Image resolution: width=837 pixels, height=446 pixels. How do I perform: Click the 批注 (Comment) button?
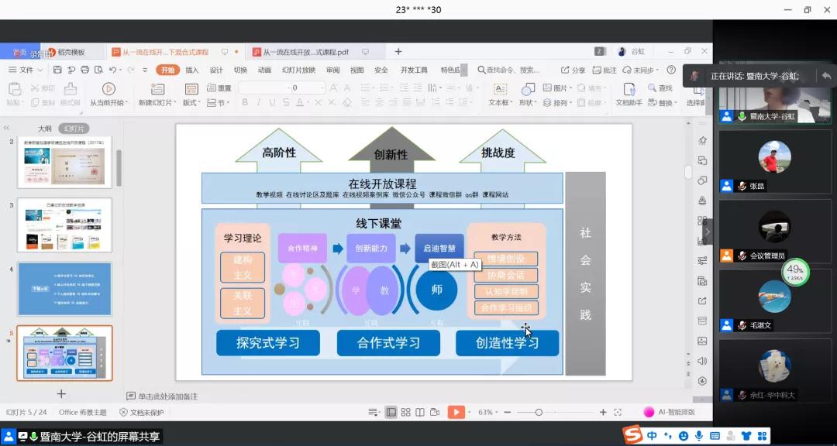point(606,70)
